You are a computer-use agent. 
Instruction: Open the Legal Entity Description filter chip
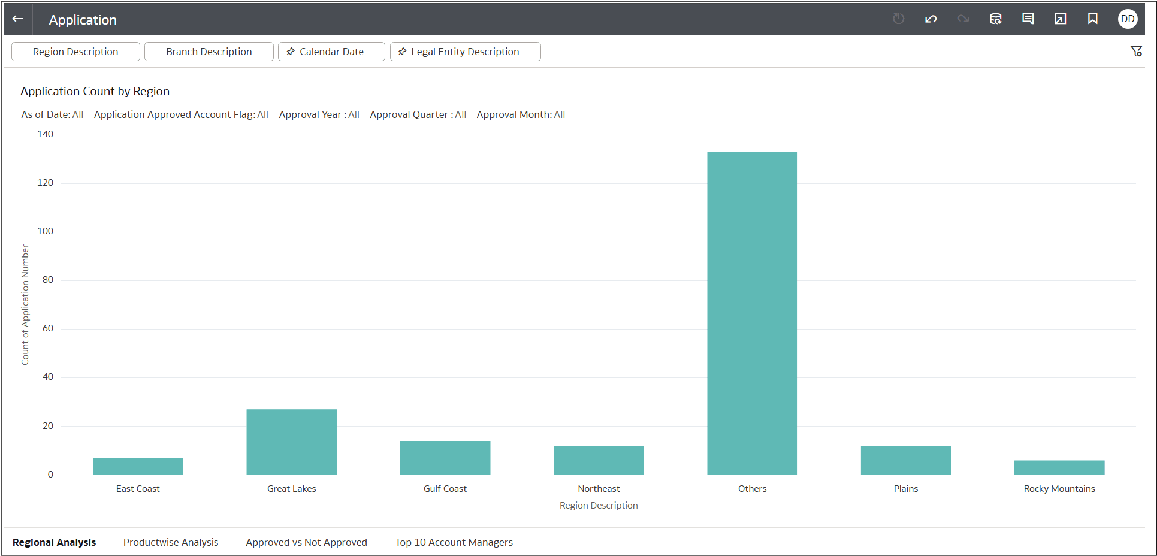click(x=466, y=52)
